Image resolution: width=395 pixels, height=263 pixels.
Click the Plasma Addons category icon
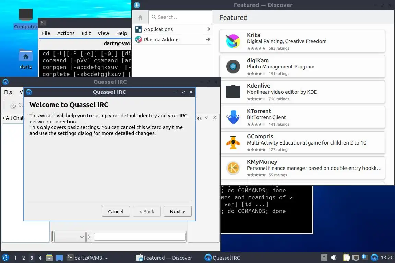pyautogui.click(x=139, y=39)
